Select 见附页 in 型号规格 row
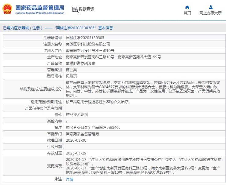The image size is (226, 185). (71, 76)
